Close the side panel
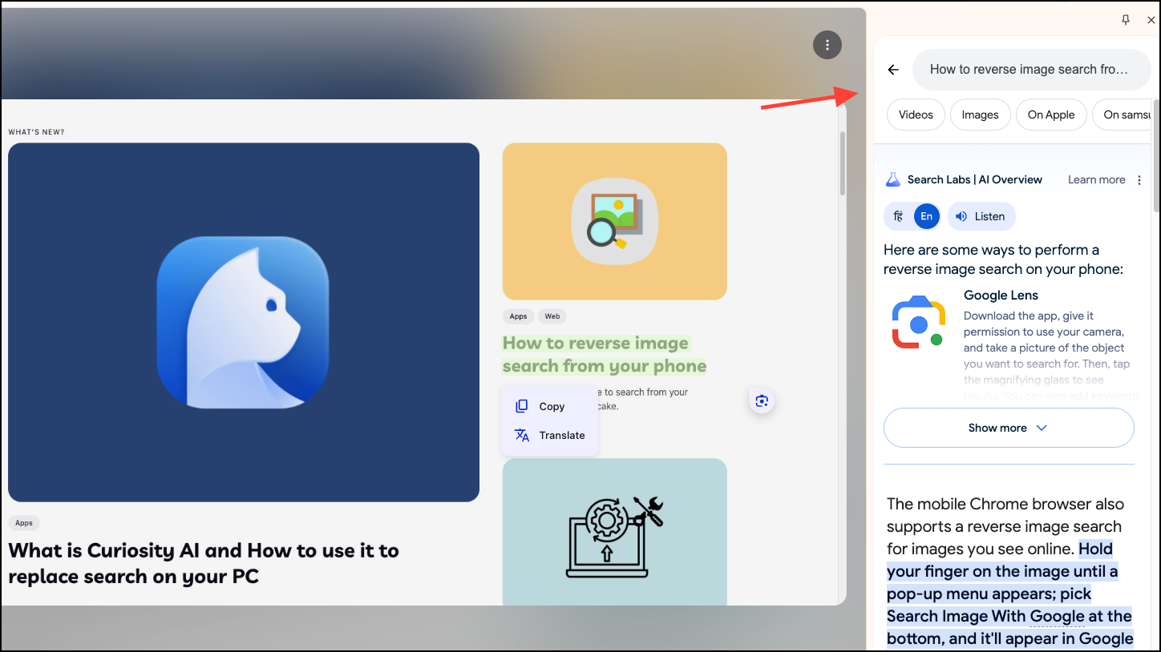This screenshot has height=652, width=1161. (1151, 20)
